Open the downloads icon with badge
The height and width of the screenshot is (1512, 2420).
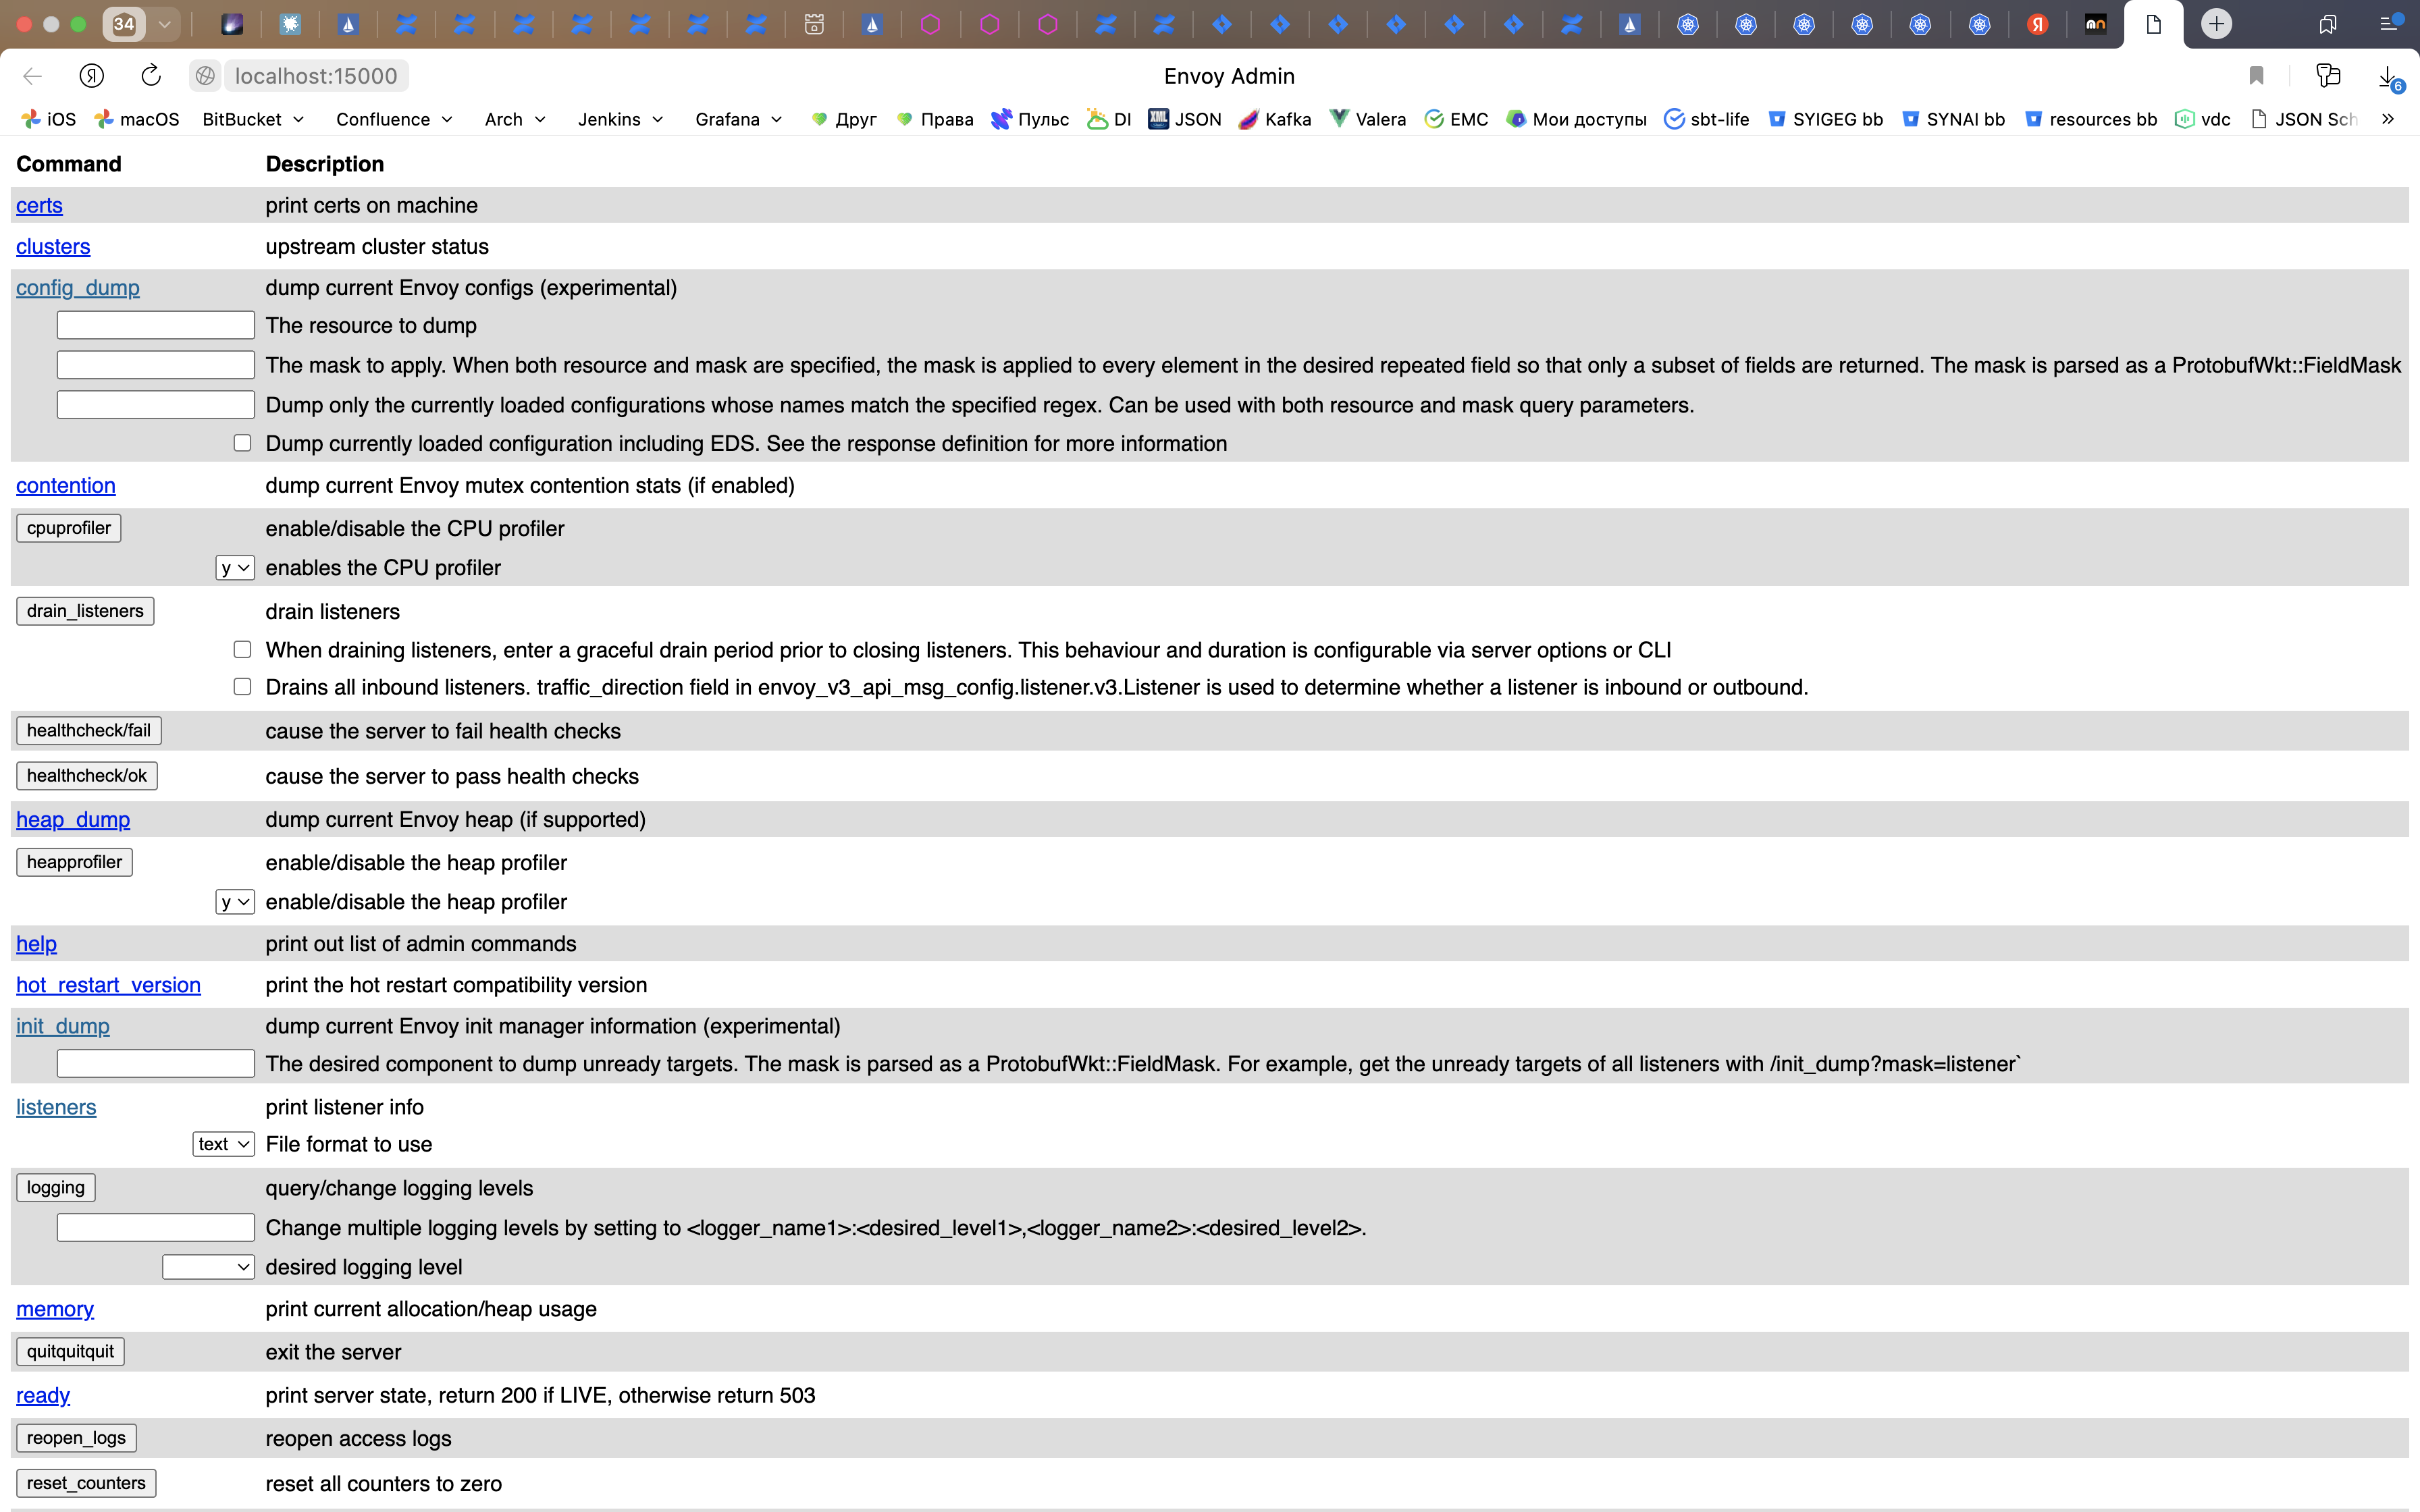pos(2388,77)
